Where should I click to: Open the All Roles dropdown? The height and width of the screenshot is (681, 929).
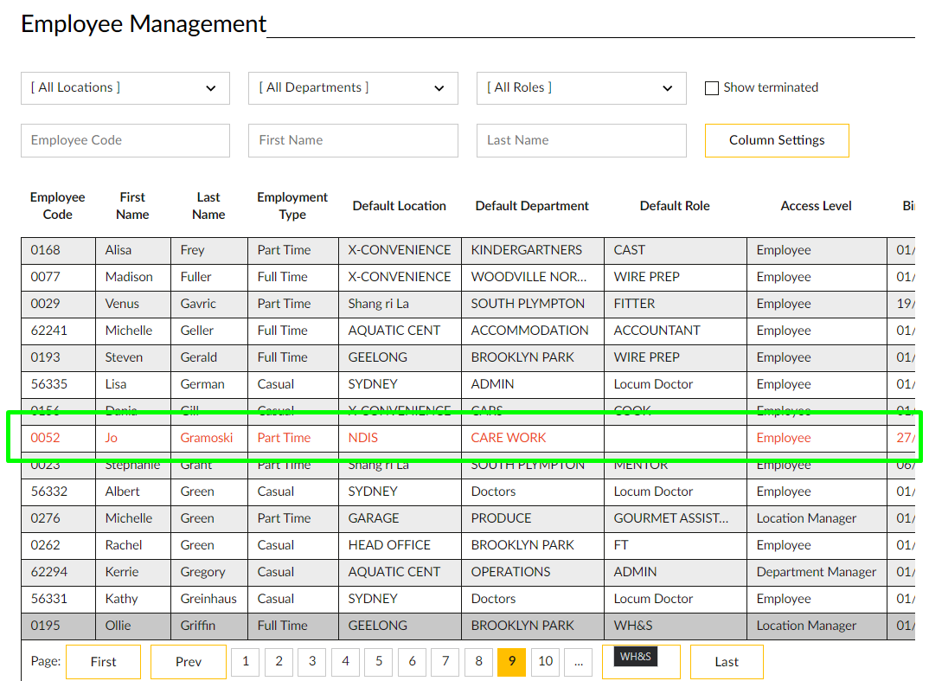[580, 87]
